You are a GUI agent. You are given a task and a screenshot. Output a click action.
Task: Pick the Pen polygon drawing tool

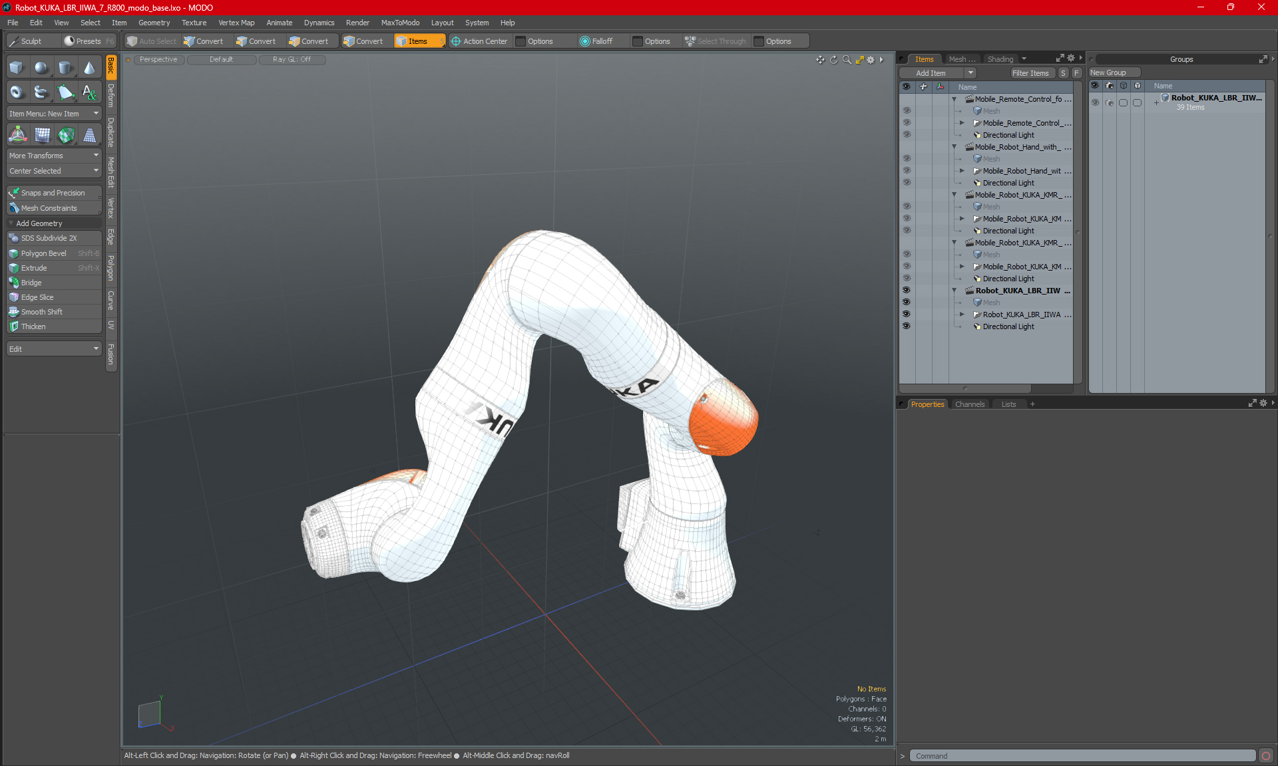65,92
